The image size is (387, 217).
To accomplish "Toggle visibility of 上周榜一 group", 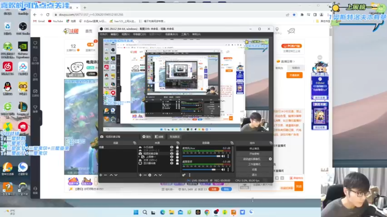I will pos(172,157).
